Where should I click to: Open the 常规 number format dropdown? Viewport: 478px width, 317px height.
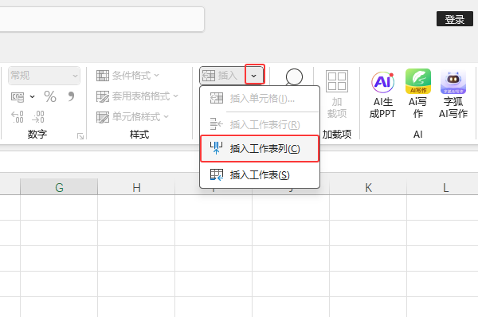pos(44,76)
